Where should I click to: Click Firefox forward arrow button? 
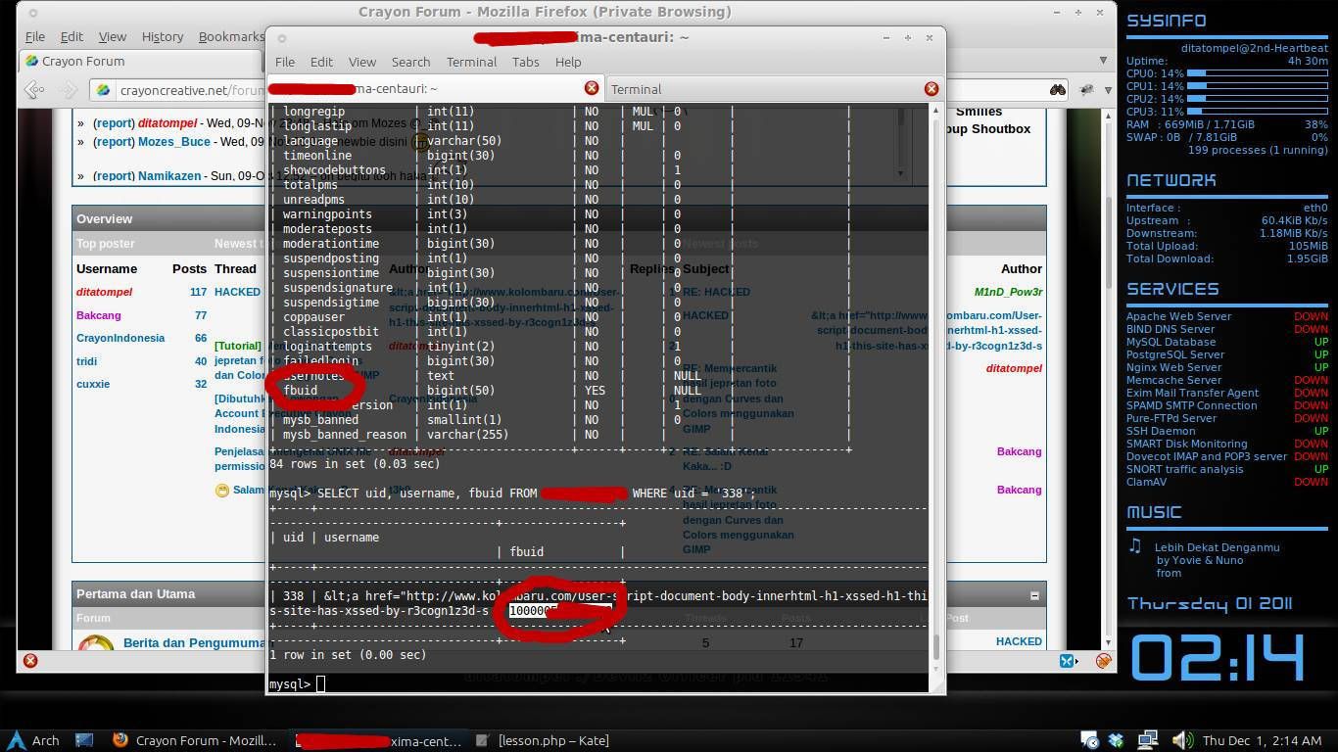tap(68, 90)
